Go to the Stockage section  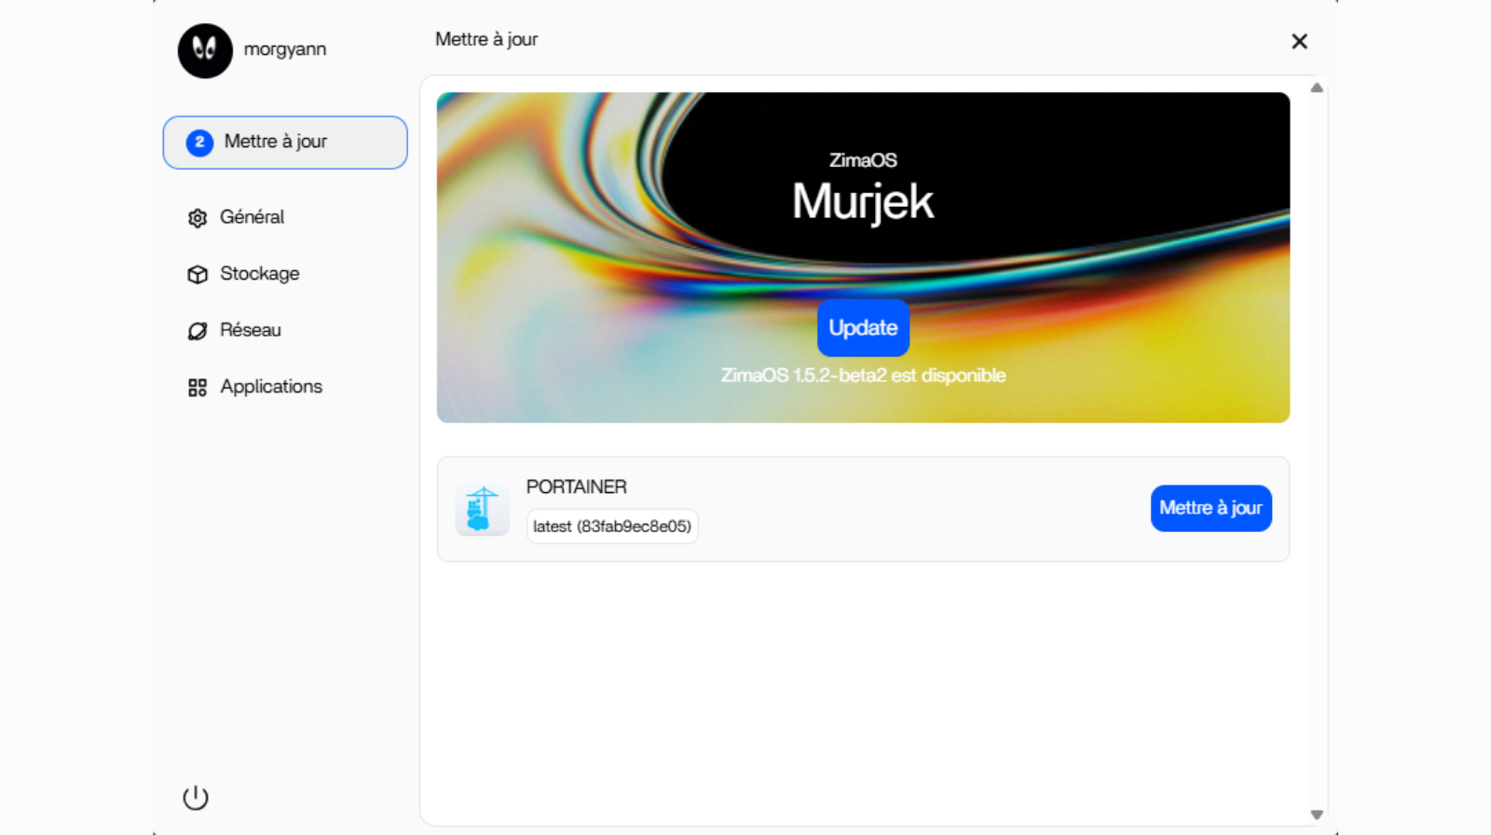coord(259,274)
